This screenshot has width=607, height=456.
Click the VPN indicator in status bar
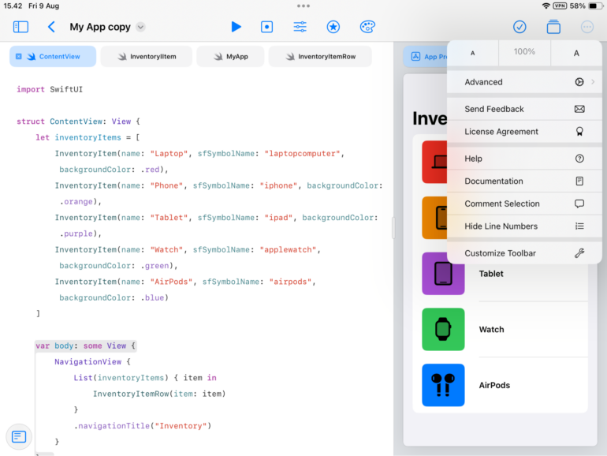[x=560, y=6]
